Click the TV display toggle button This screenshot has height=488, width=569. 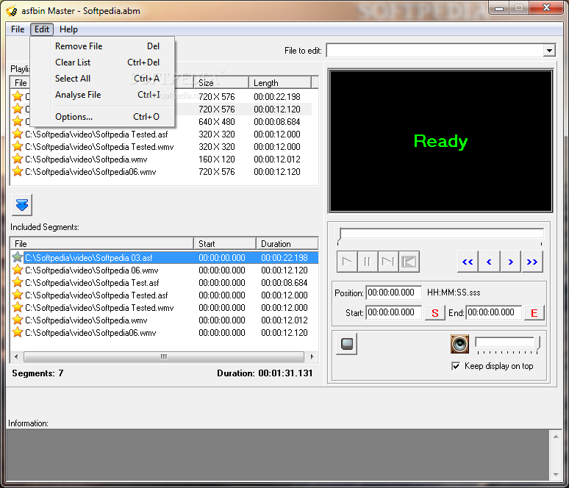point(346,344)
